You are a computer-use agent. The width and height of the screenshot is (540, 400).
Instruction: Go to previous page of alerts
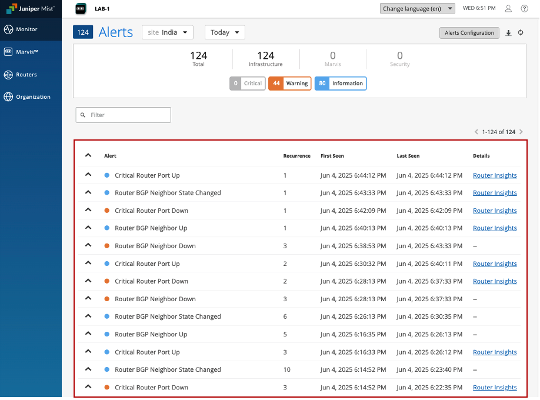click(476, 132)
